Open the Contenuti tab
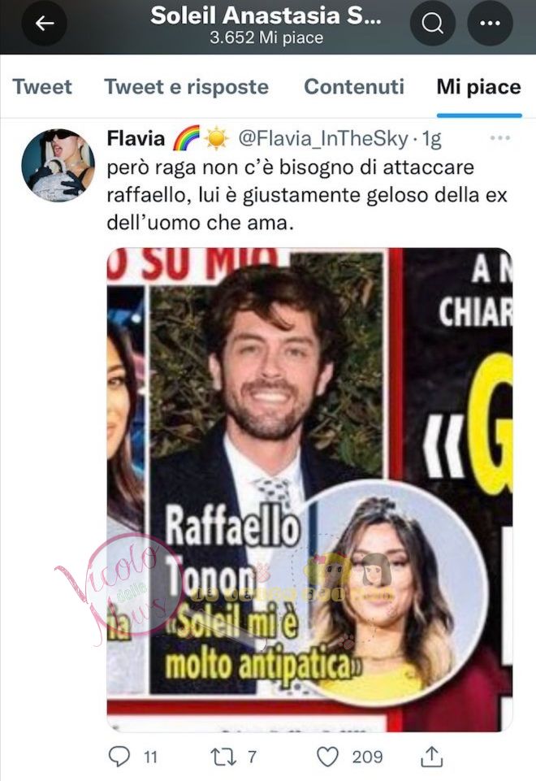 [354, 87]
